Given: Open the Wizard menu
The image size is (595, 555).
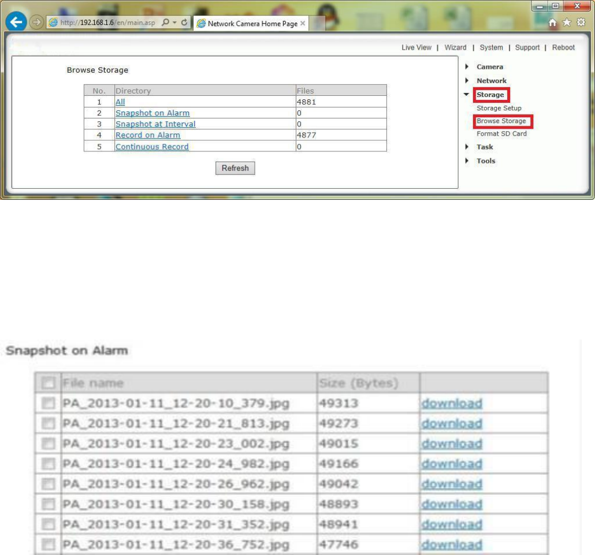Looking at the screenshot, I should 455,47.
